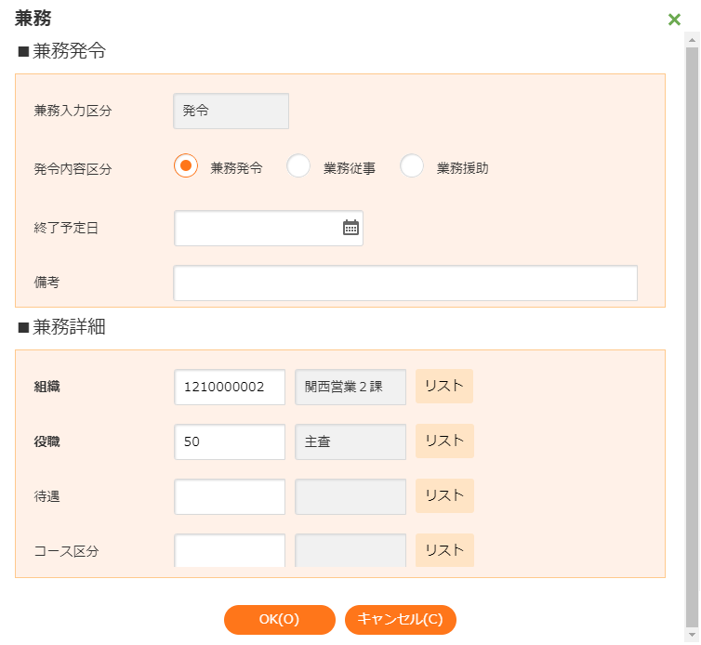Select the 業務従事 radio option
The height and width of the screenshot is (645, 701).
coord(298,166)
